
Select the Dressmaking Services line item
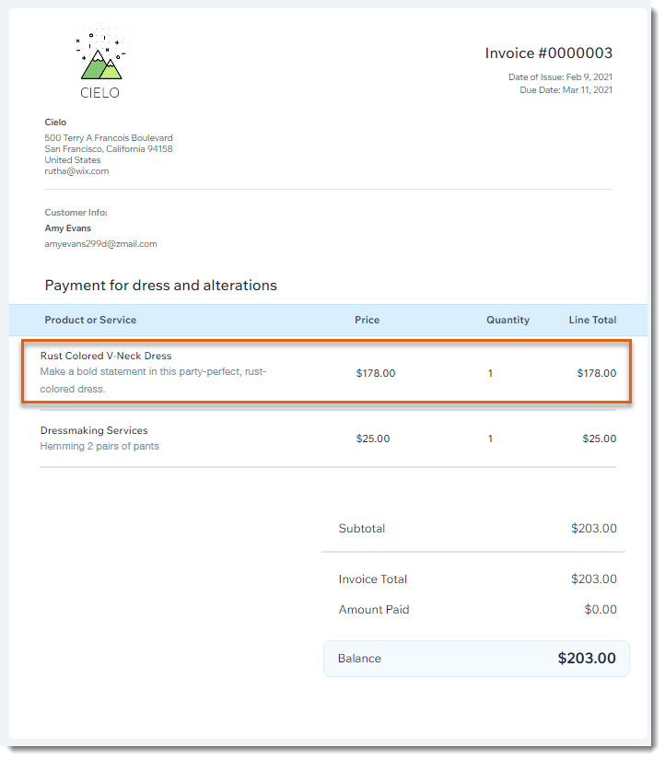94,430
